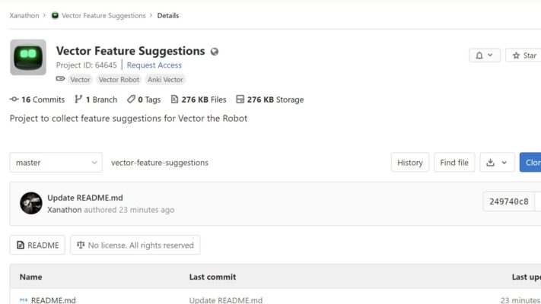Click the Vector robot project avatar
Viewport: 541px width, 304px height.
tap(28, 57)
